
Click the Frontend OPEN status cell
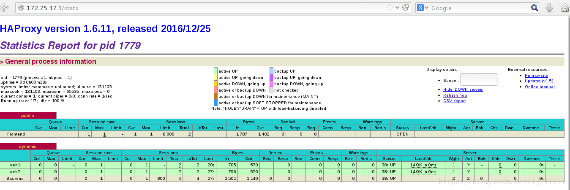pos(402,134)
